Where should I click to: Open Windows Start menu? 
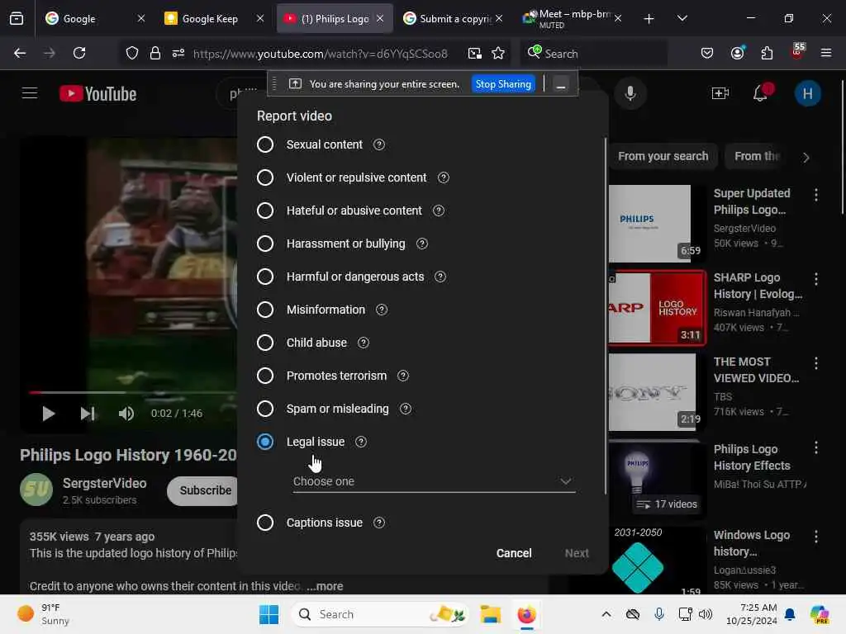(x=269, y=614)
